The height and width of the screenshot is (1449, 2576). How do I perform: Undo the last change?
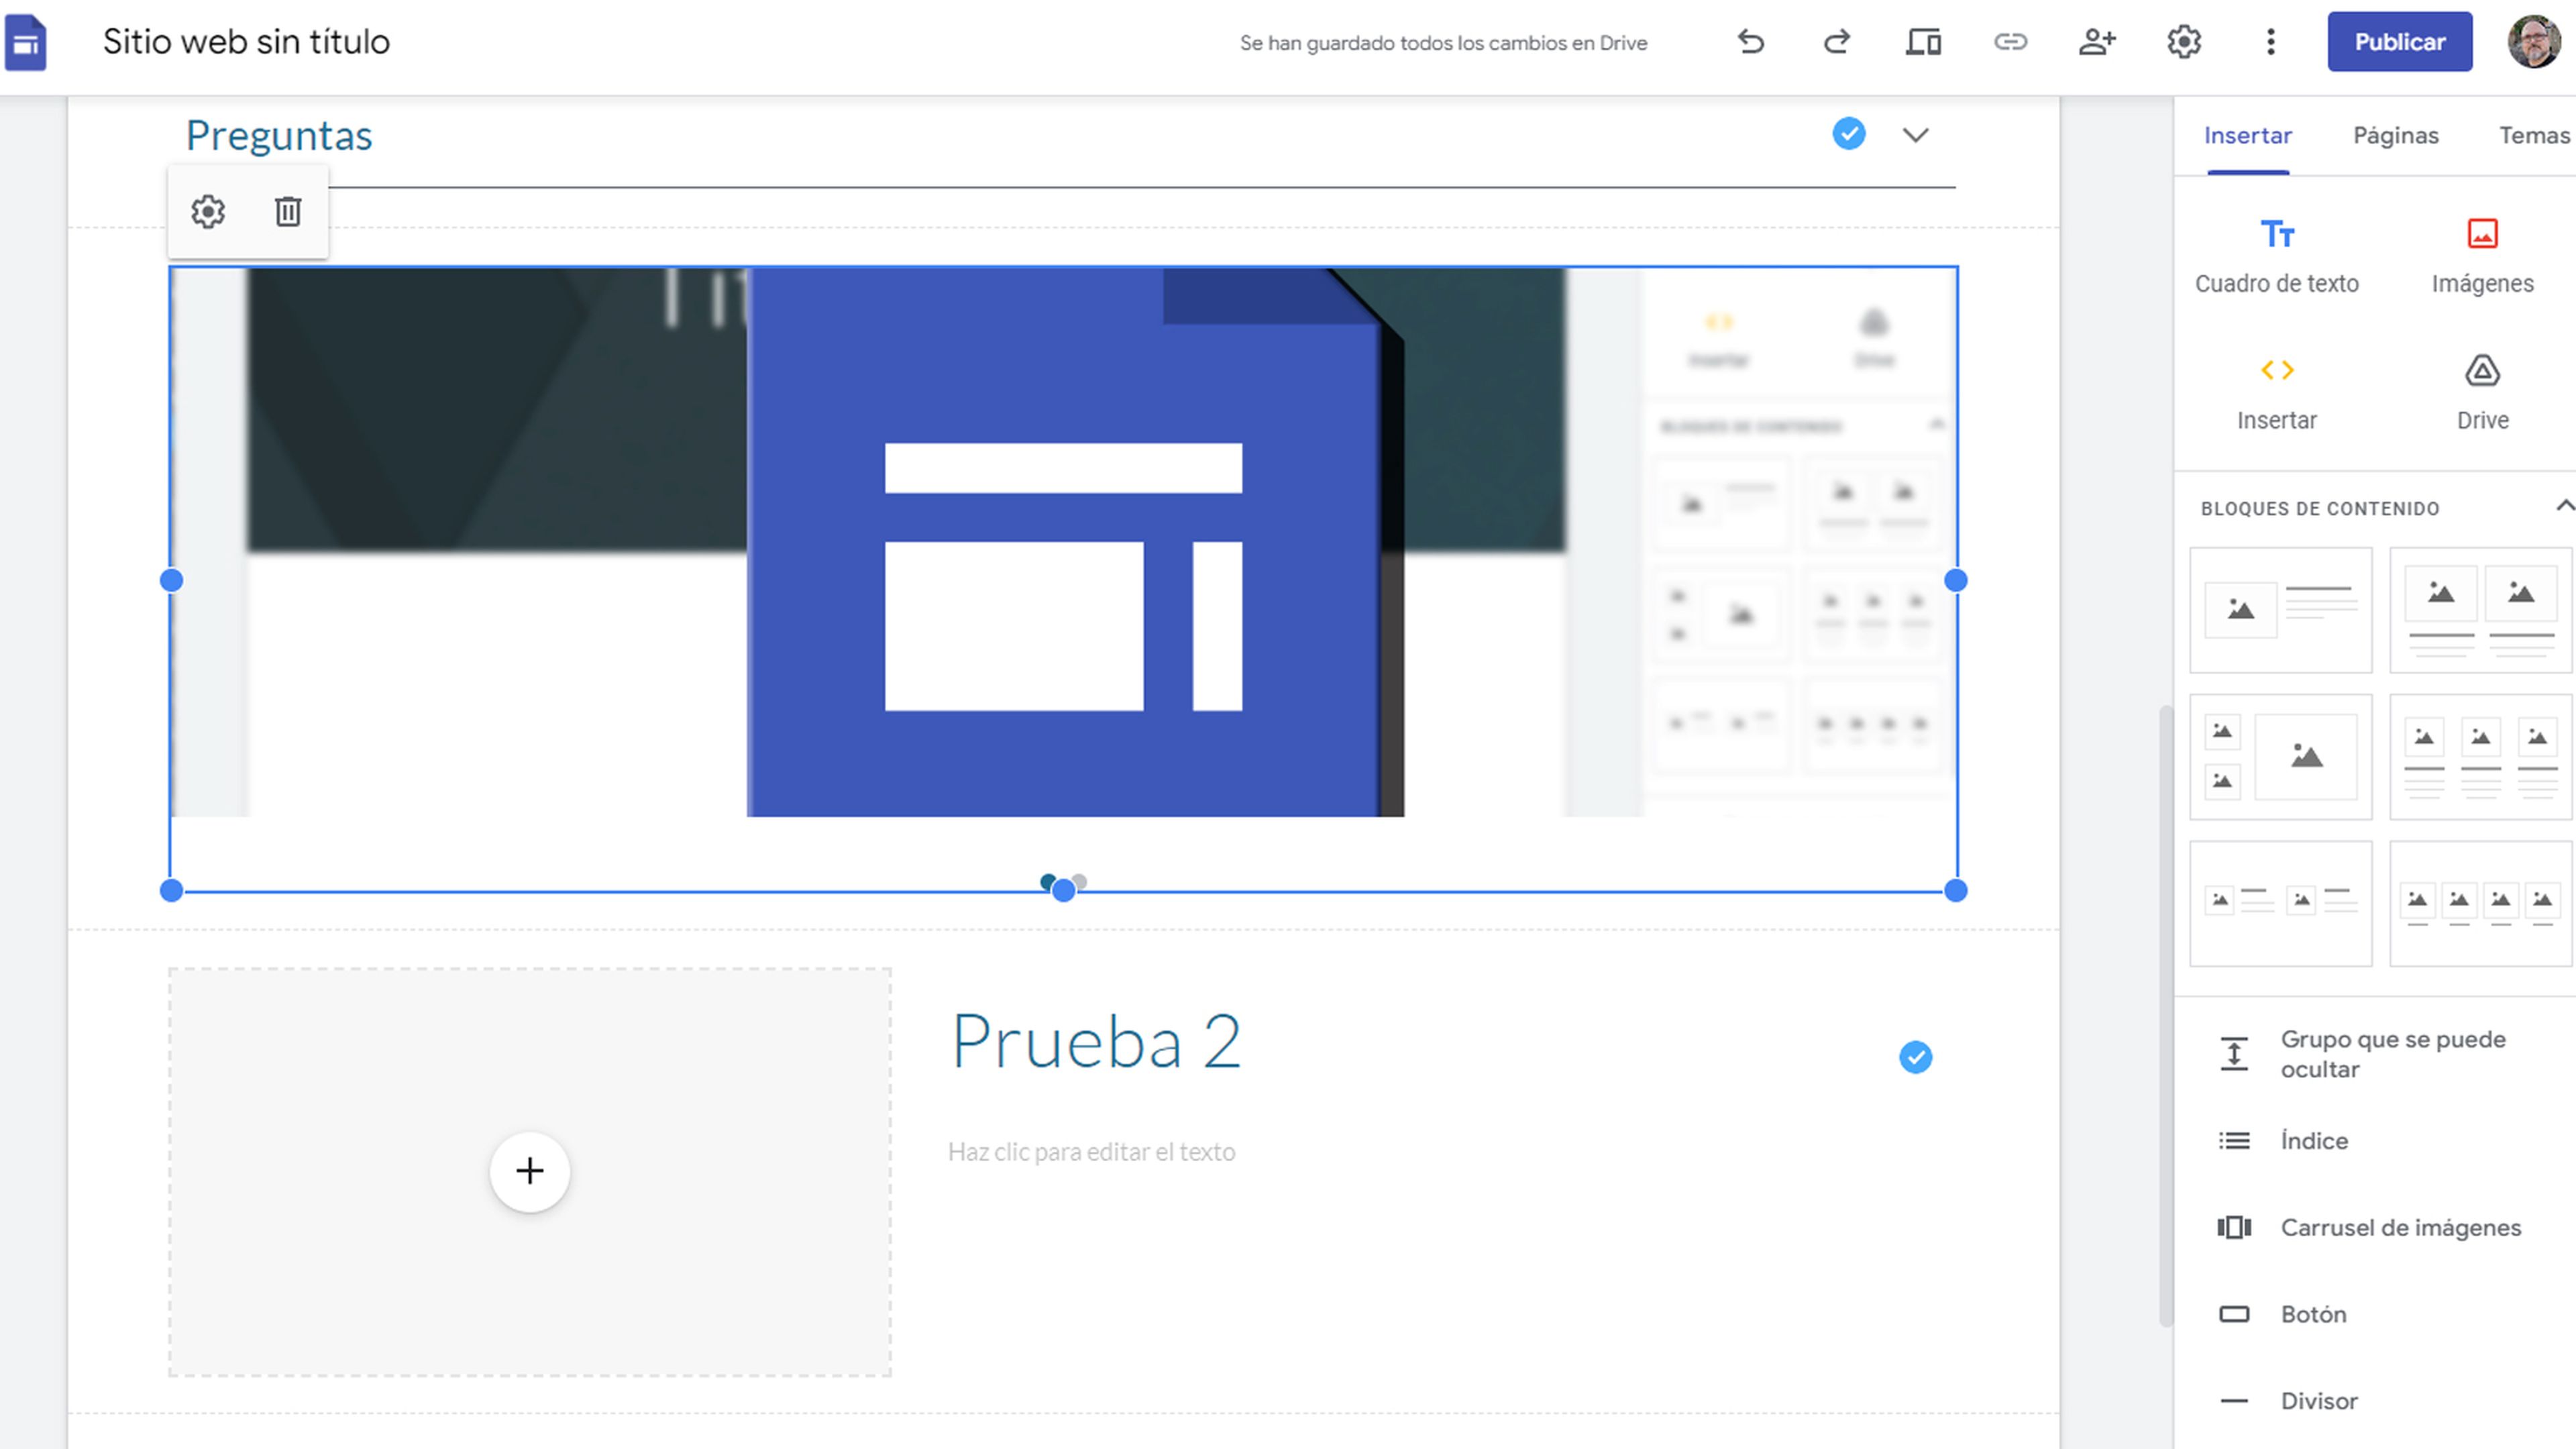(1751, 42)
